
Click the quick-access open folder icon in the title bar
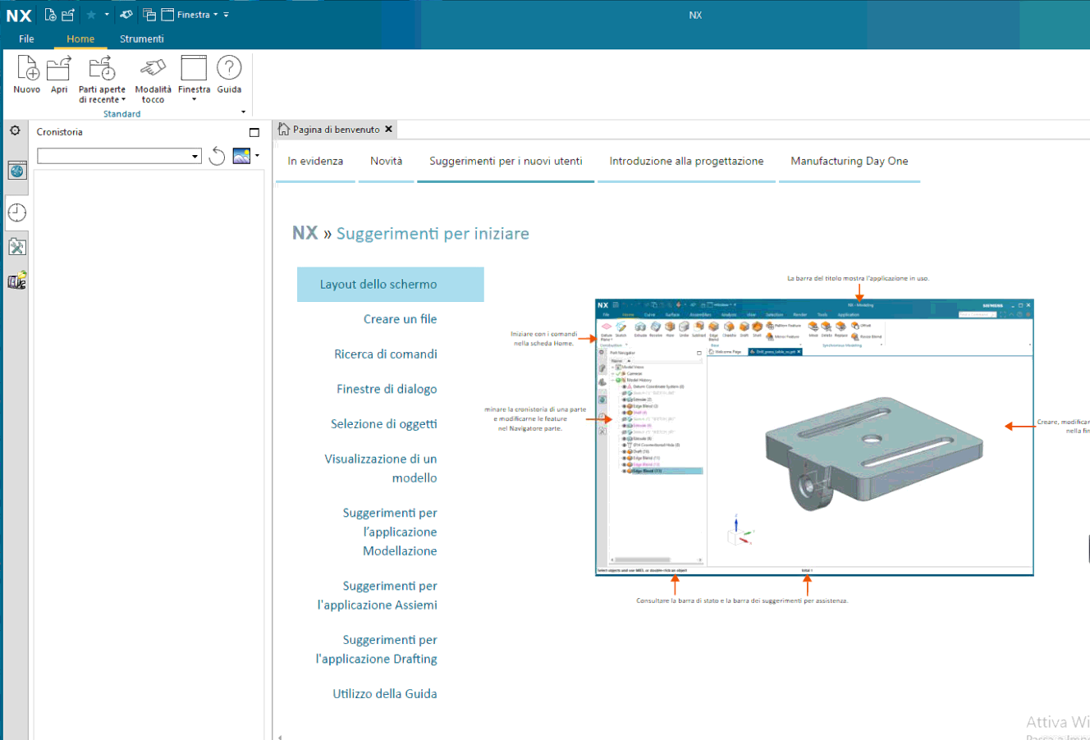click(68, 15)
